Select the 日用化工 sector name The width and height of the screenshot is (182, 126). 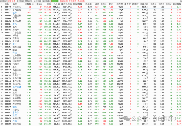tap(17, 75)
